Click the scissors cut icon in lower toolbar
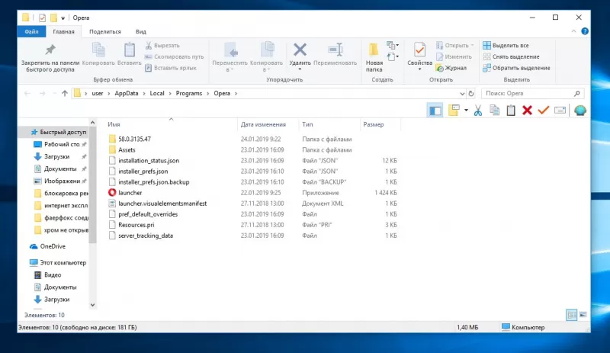 click(x=477, y=111)
